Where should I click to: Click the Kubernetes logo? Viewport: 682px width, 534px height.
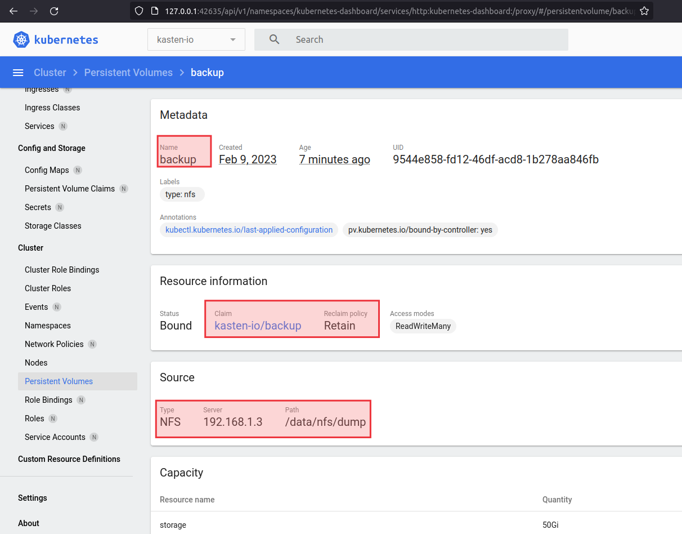56,40
